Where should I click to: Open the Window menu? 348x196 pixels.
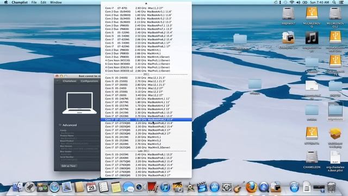(x=55, y=2)
